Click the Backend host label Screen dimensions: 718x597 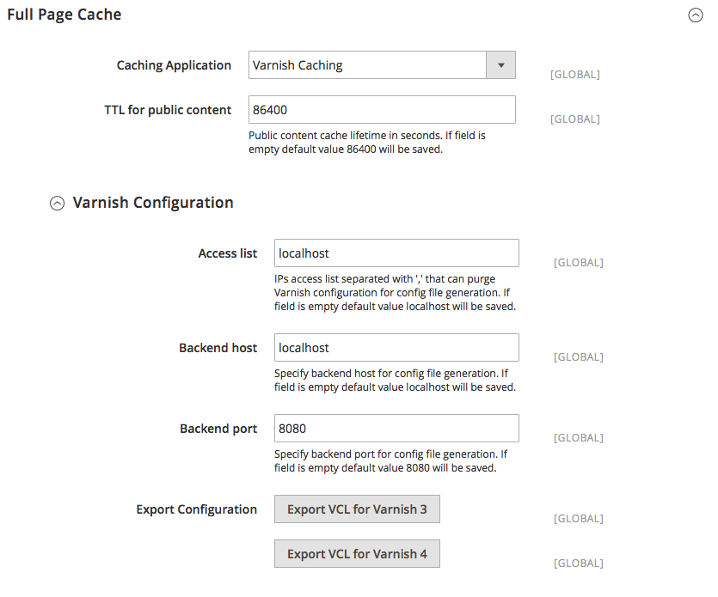pyautogui.click(x=218, y=348)
